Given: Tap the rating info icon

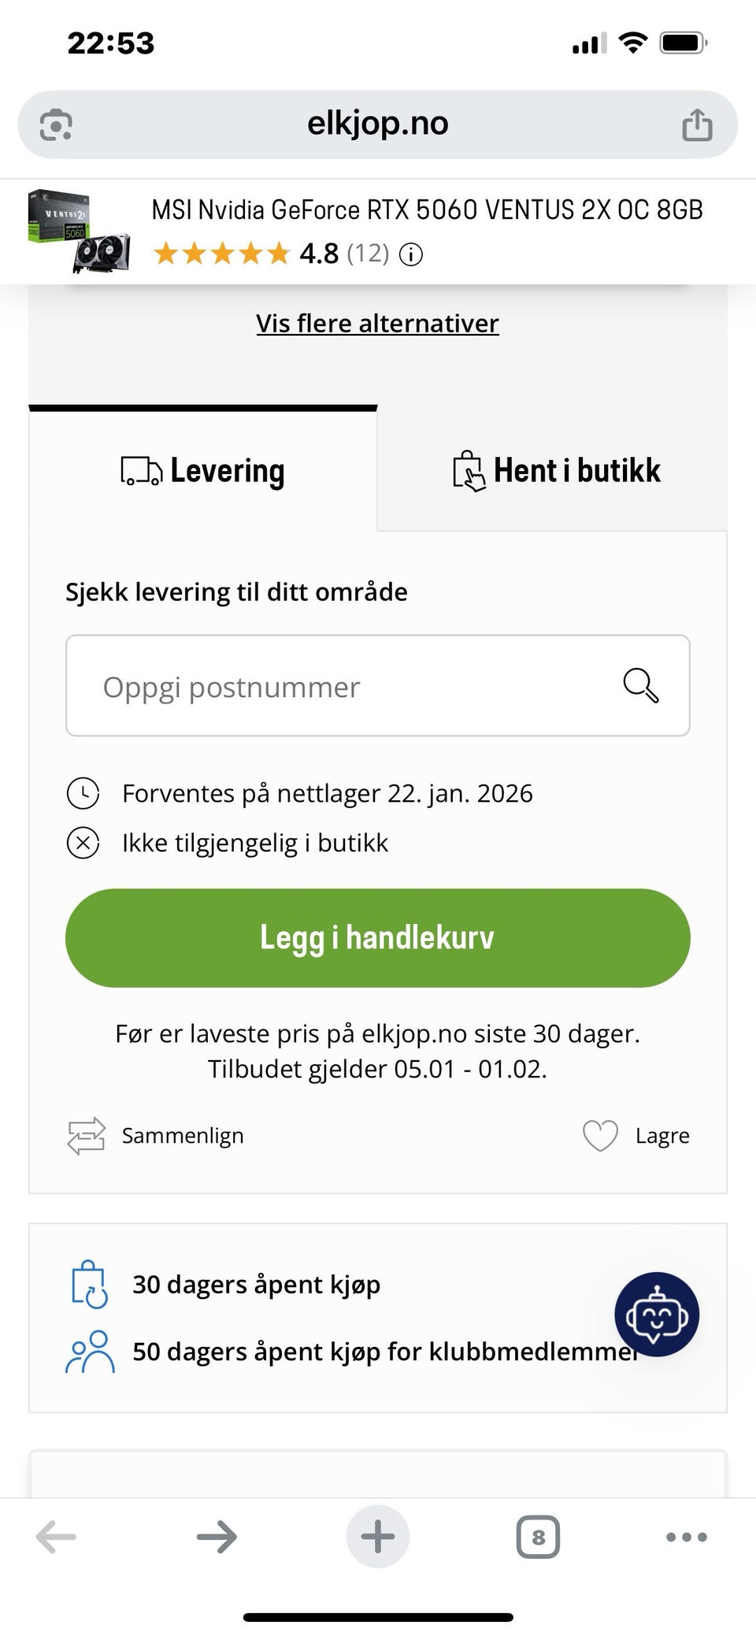Looking at the screenshot, I should pos(411,254).
